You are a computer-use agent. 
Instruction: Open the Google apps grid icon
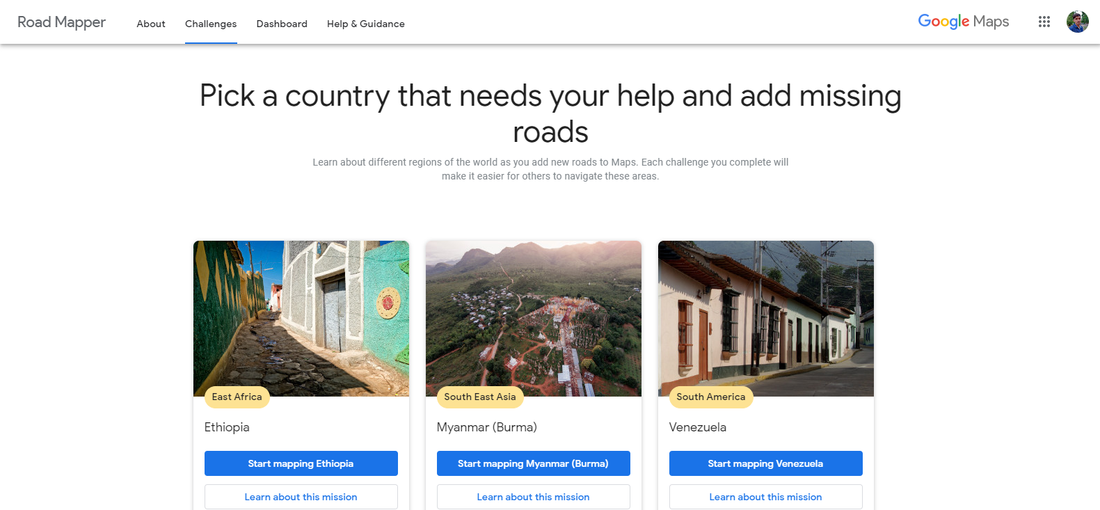(1044, 22)
